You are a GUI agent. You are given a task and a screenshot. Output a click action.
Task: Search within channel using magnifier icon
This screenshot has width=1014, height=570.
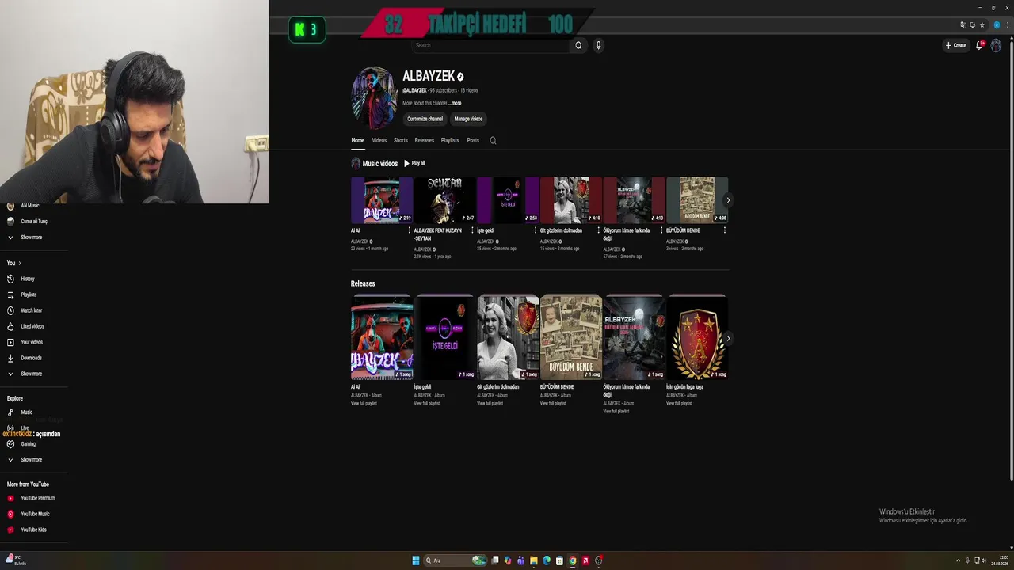tap(493, 140)
